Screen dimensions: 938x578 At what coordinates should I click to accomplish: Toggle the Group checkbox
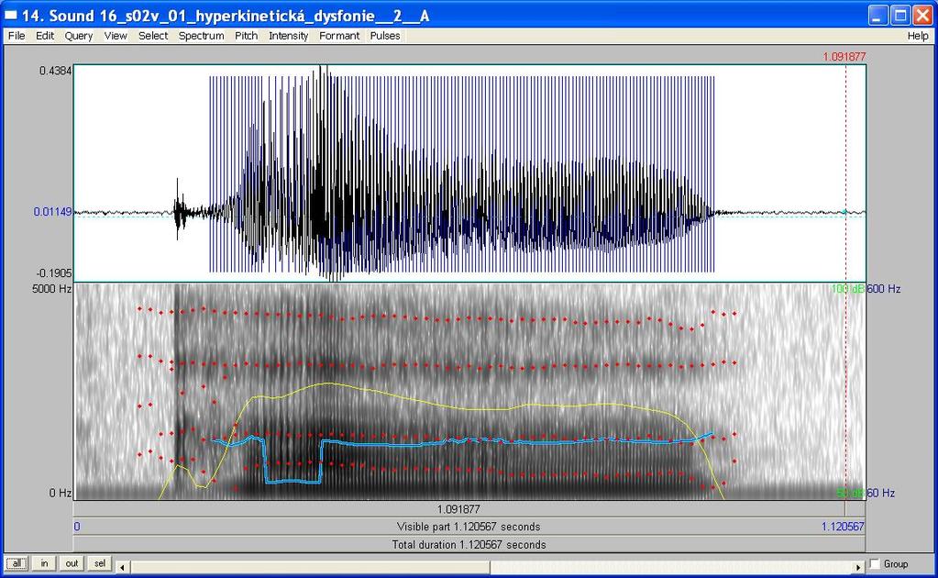(875, 564)
